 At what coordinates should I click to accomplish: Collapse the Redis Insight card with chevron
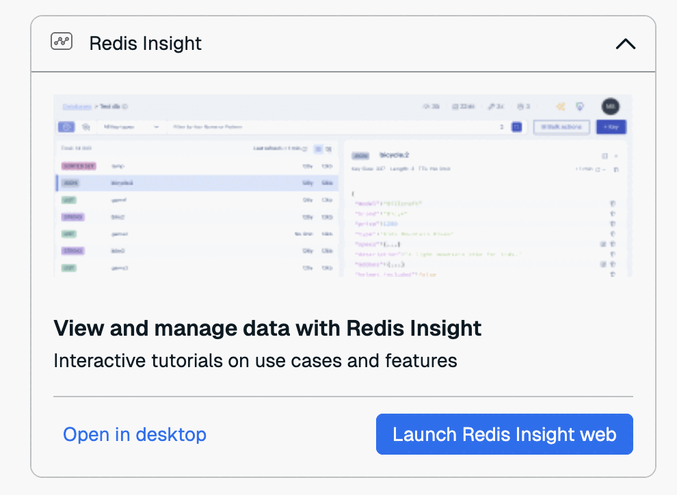click(625, 44)
